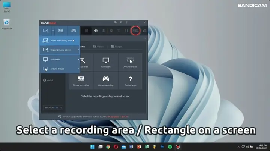Image resolution: width=270 pixels, height=151 pixels.
Task: Select the screen recording mode button
Action: point(46,31)
